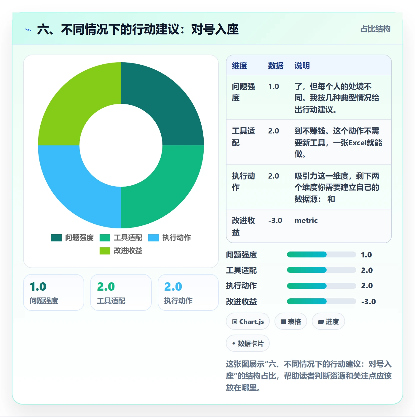The height and width of the screenshot is (417, 415).
Task: Click the 改进收益 progress bar
Action: point(322,301)
